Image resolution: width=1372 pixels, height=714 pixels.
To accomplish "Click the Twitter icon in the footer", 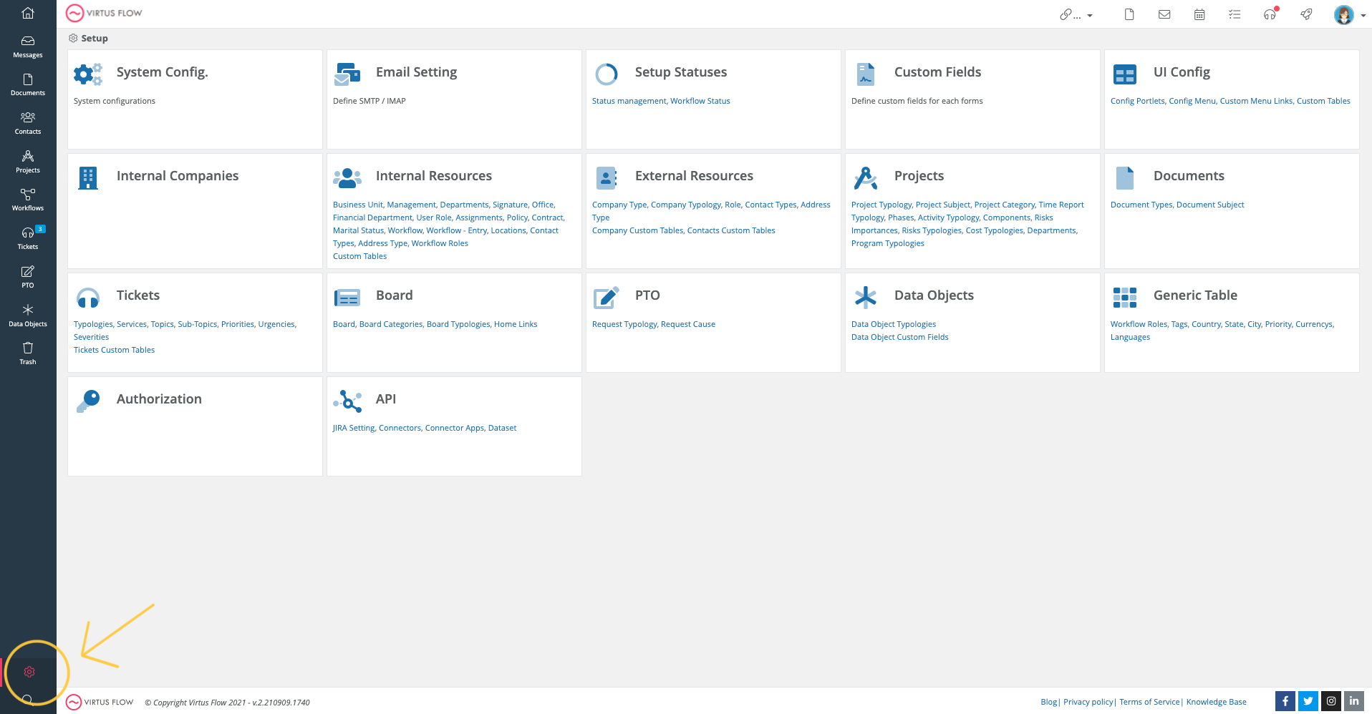I will pyautogui.click(x=1308, y=701).
